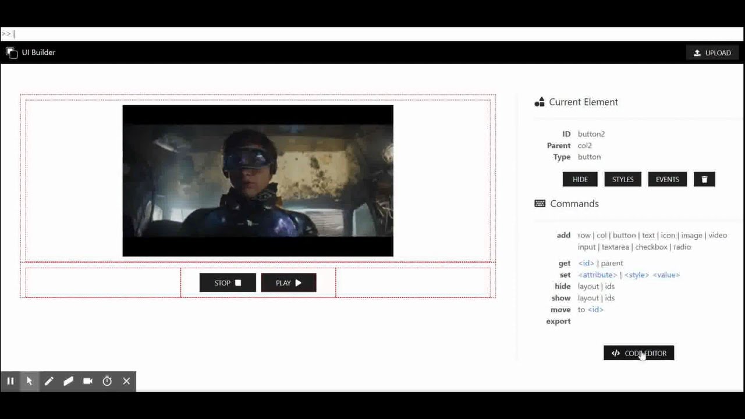745x419 pixels.
Task: Click <style> in the set command
Action: (637, 275)
